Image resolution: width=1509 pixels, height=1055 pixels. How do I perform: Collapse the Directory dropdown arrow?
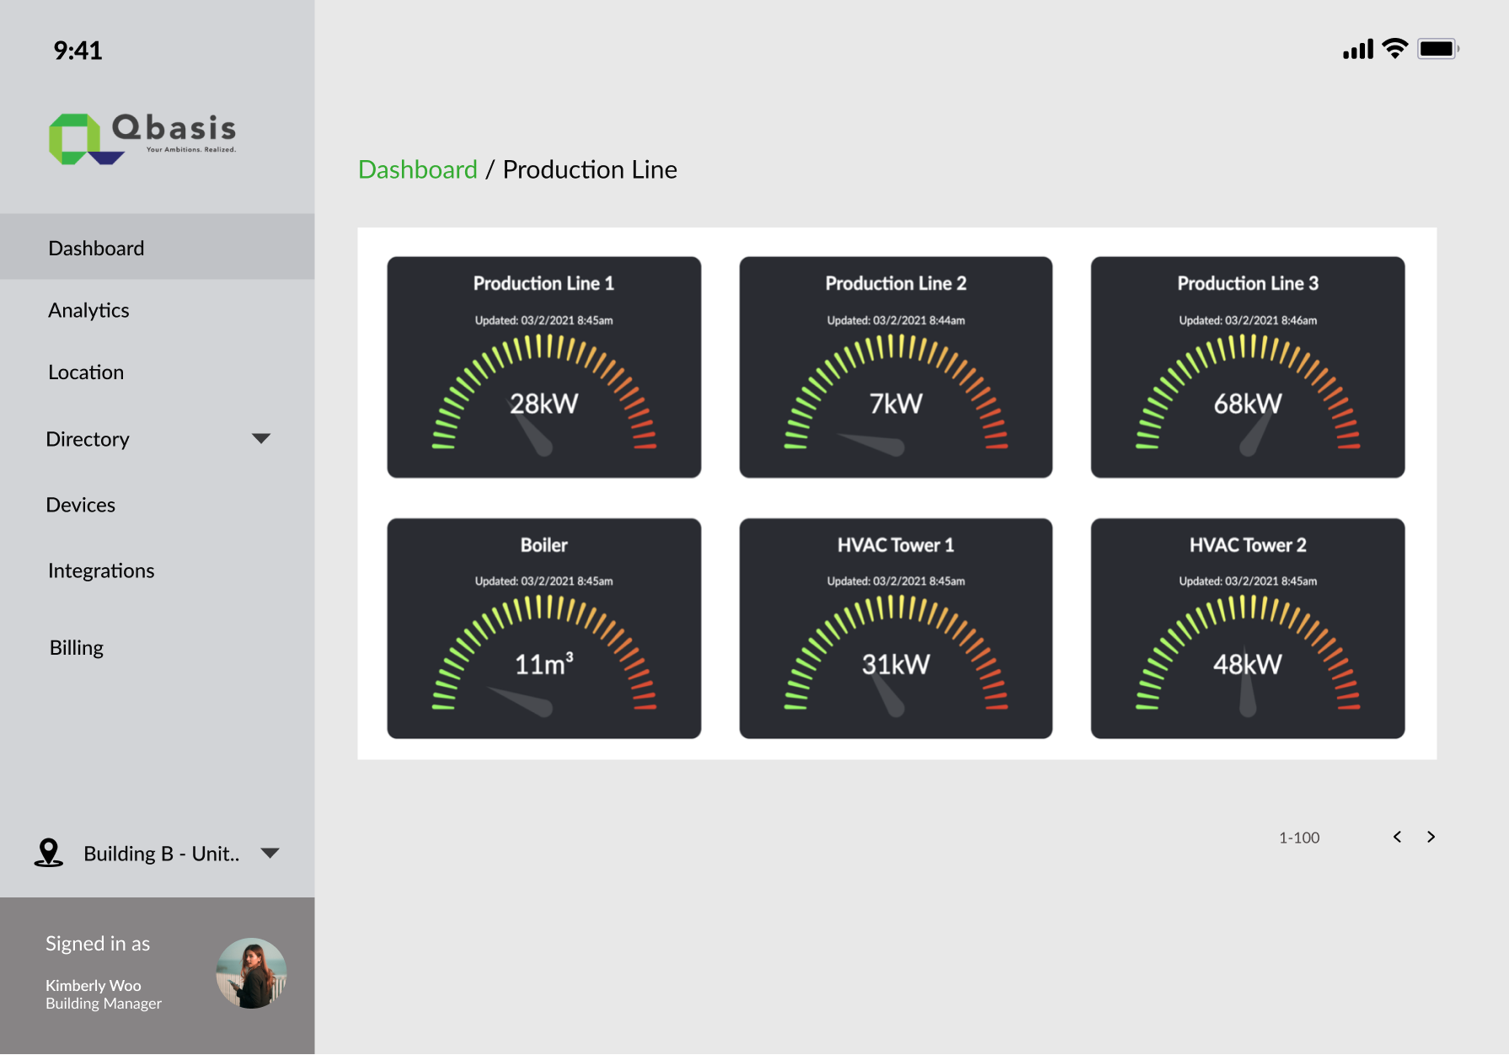click(x=261, y=438)
